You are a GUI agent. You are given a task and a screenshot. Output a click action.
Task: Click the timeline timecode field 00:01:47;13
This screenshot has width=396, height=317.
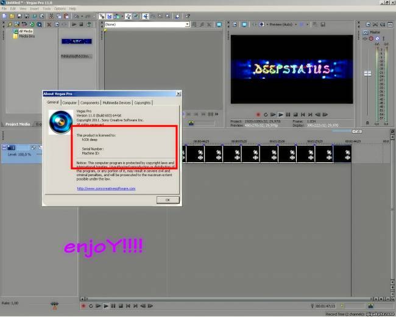pos(325,306)
